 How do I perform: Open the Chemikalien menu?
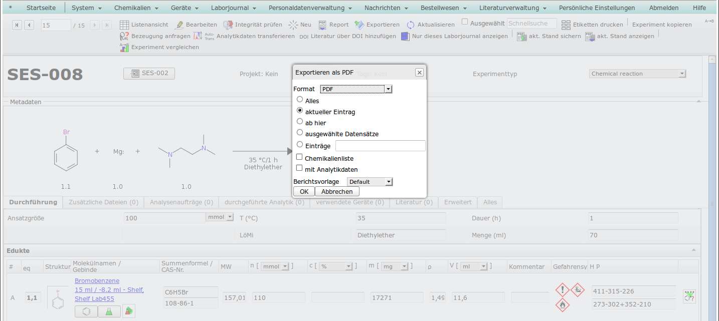pyautogui.click(x=136, y=8)
